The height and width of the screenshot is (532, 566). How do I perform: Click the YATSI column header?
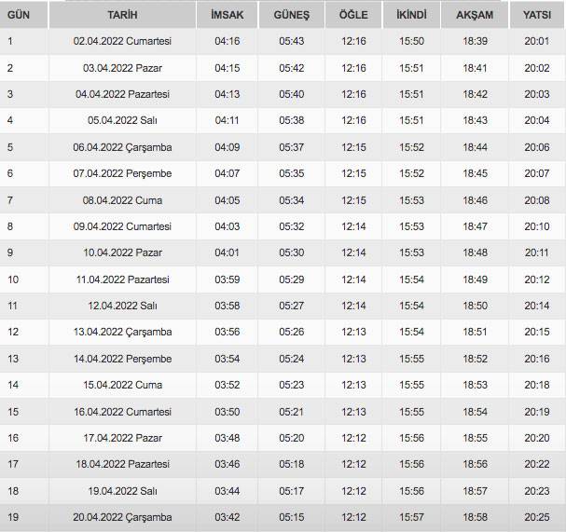point(536,15)
